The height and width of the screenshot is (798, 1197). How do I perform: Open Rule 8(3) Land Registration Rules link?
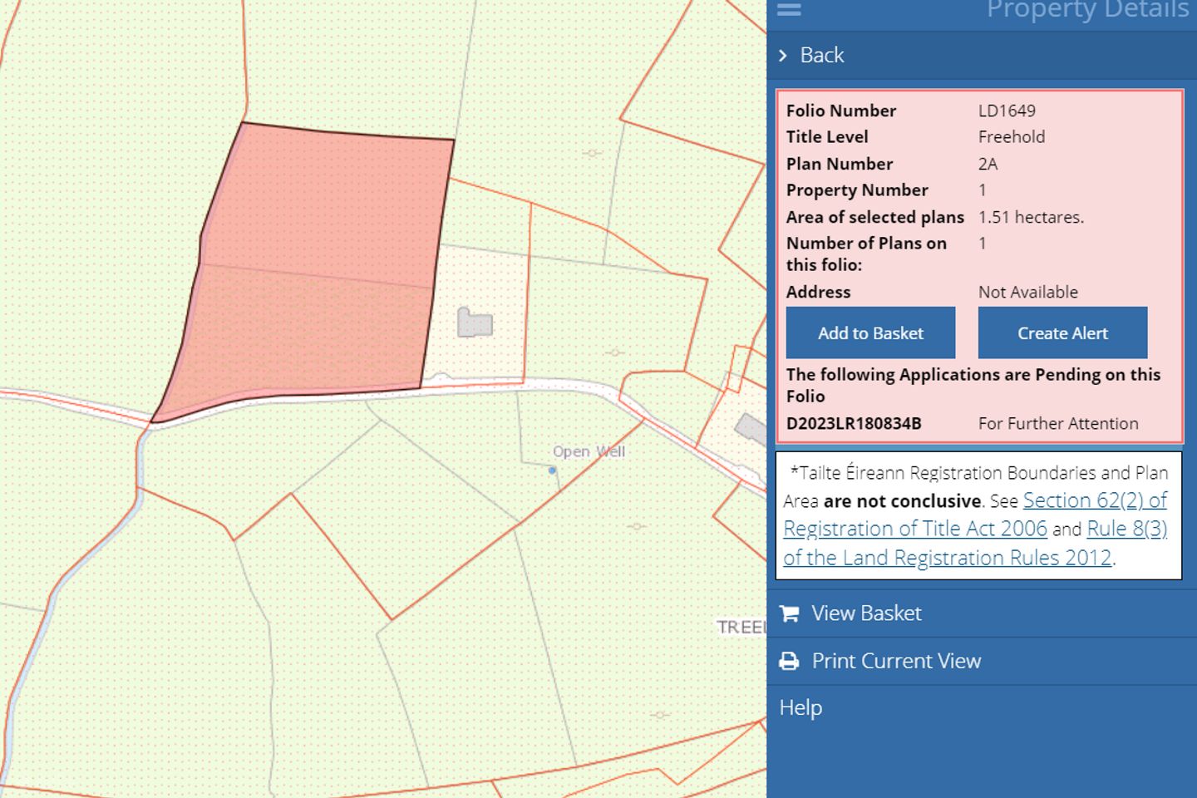tap(1126, 529)
